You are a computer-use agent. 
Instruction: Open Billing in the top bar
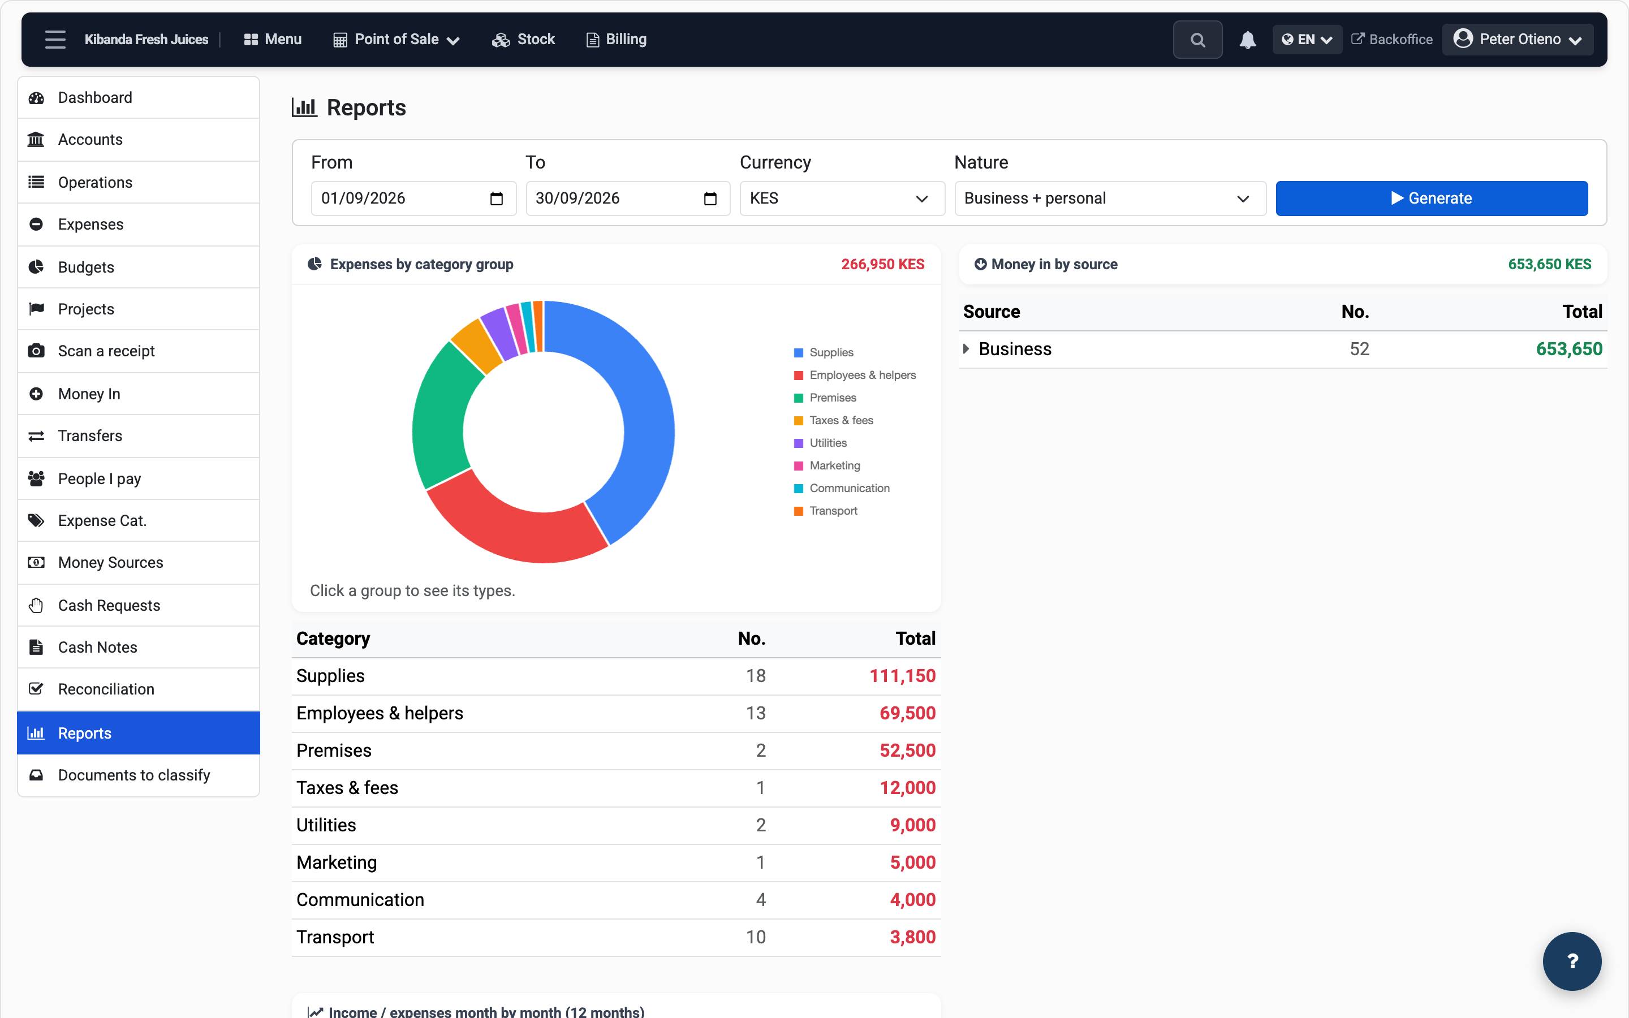(x=616, y=40)
